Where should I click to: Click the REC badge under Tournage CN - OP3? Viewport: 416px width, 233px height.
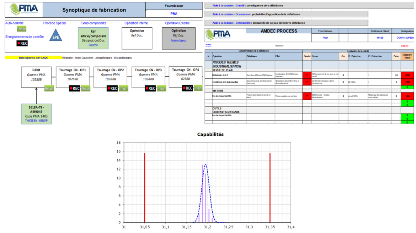coord(150,88)
